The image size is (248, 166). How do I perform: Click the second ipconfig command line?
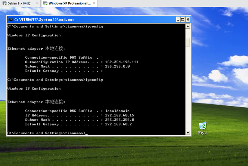tap(55, 80)
